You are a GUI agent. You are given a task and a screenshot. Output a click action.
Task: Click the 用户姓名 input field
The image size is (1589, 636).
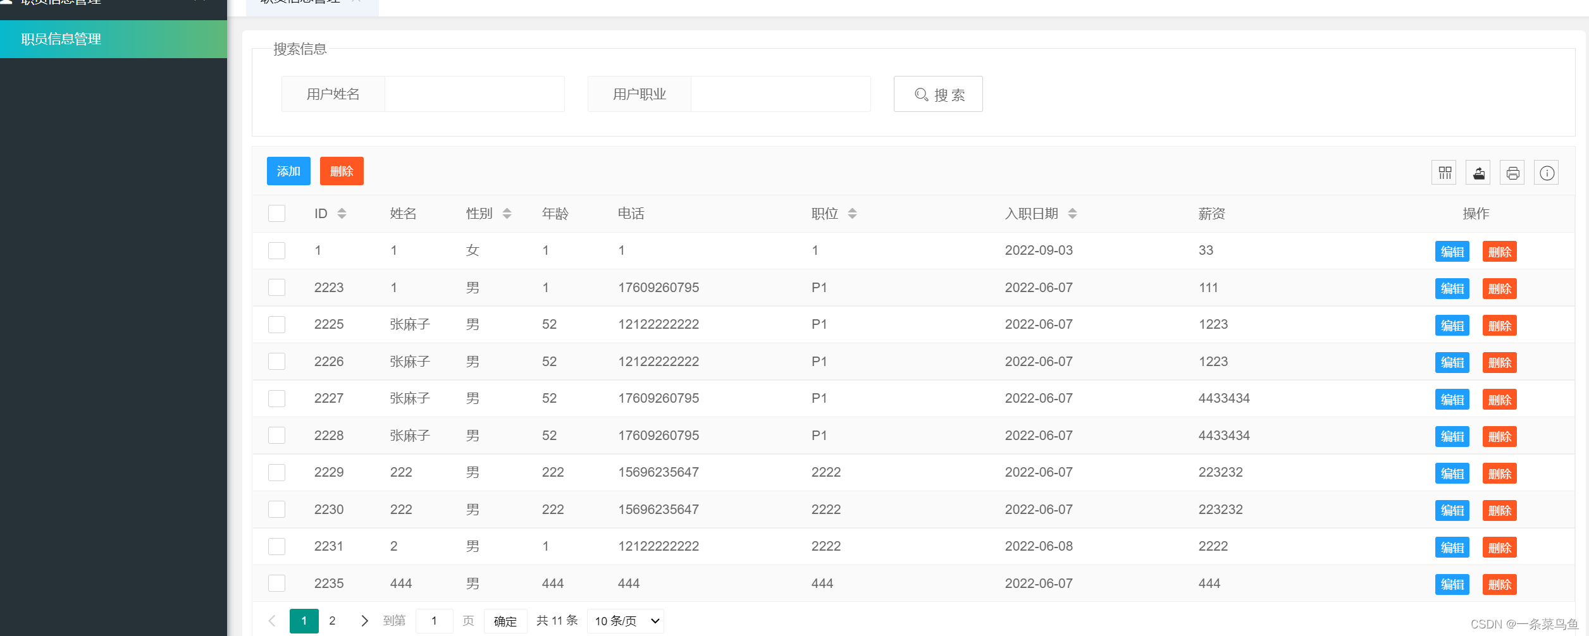click(x=474, y=94)
